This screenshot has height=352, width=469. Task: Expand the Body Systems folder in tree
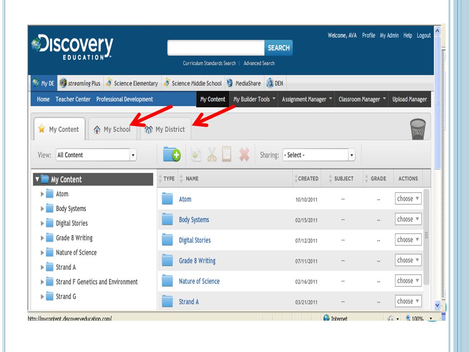[42, 209]
